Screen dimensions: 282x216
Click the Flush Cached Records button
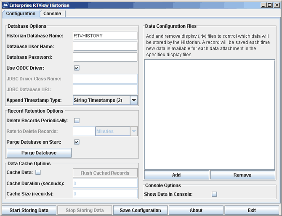click(x=105, y=173)
